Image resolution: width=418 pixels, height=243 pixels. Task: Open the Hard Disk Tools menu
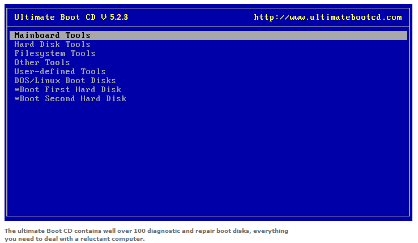tap(52, 45)
